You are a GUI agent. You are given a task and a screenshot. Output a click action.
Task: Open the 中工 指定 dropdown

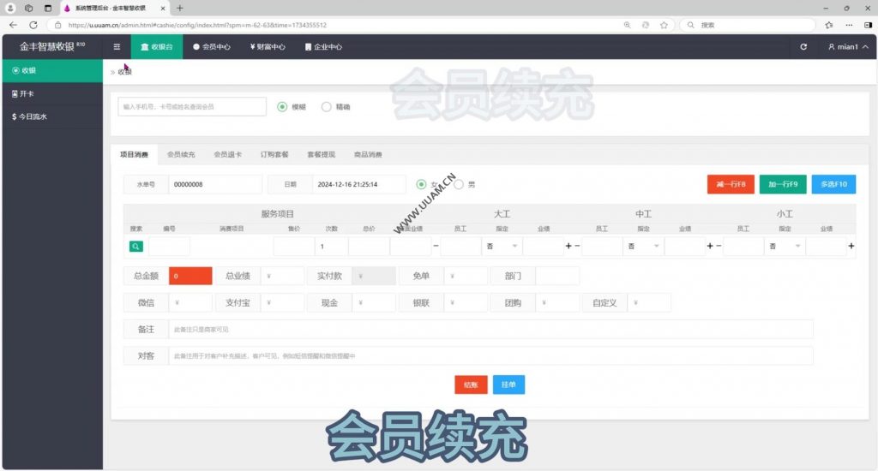tap(643, 247)
